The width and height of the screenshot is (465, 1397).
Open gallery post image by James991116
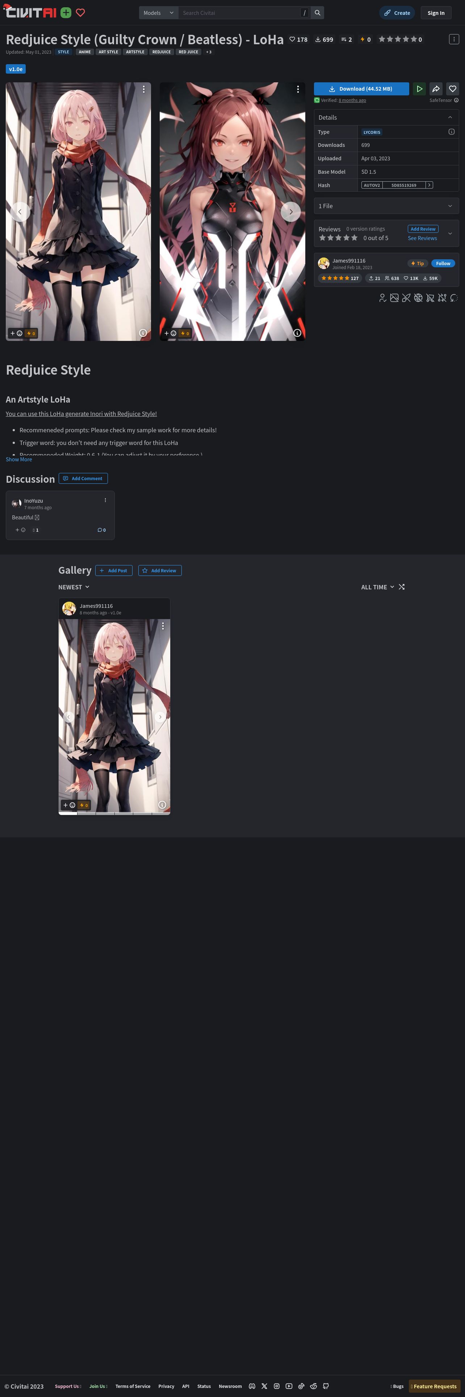point(114,716)
